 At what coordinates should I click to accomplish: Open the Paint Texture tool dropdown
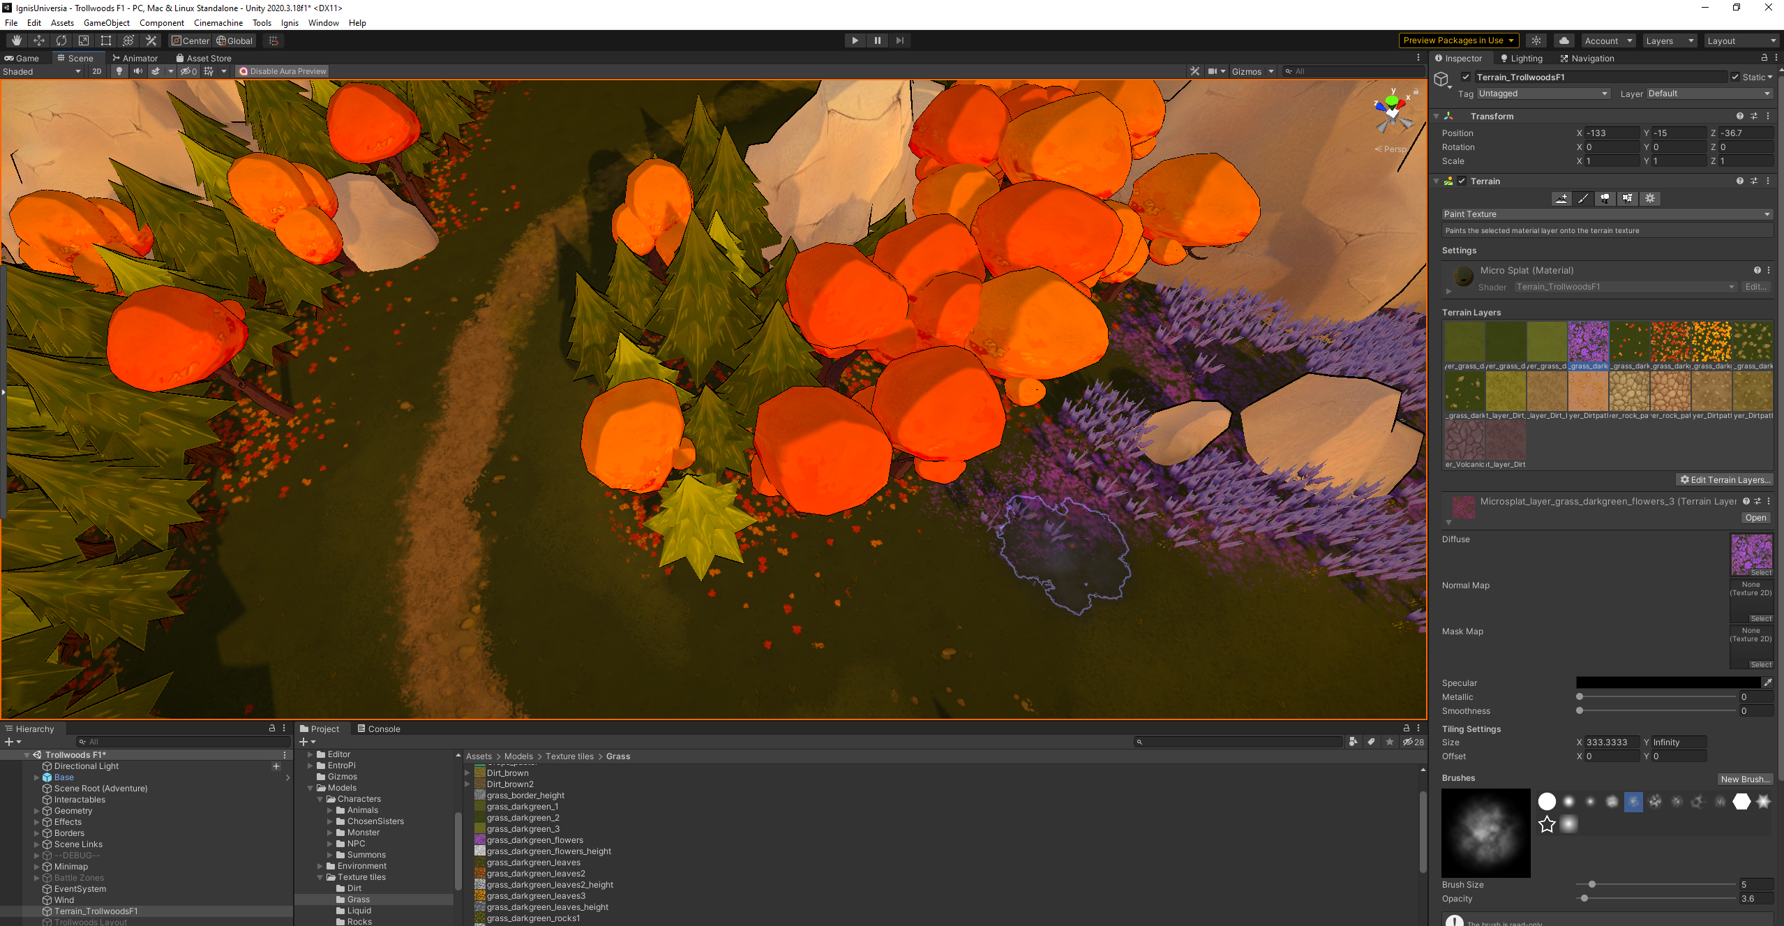[1607, 214]
